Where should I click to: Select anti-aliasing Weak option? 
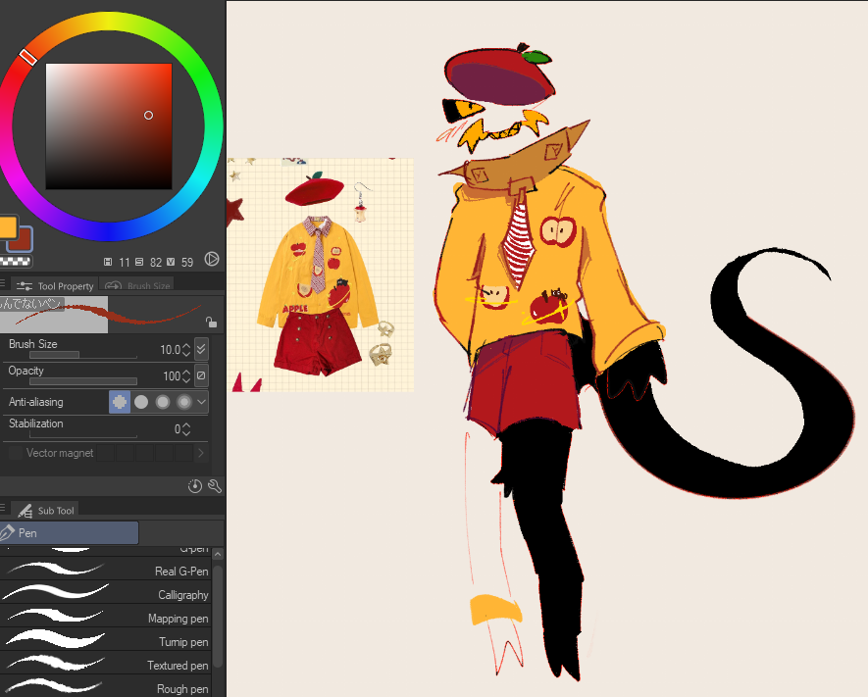[x=141, y=402]
